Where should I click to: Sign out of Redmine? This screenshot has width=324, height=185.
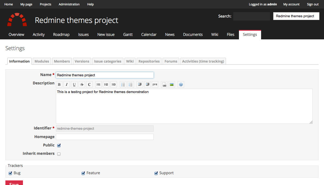click(x=313, y=4)
